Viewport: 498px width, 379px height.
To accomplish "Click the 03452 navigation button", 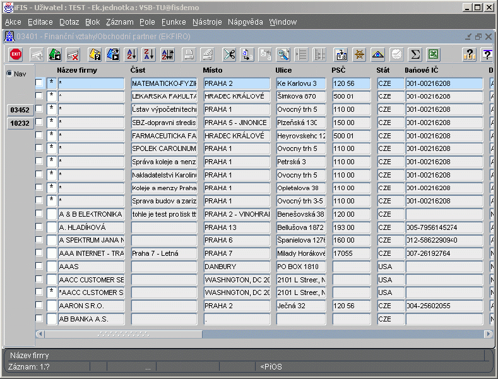I will tap(20, 110).
